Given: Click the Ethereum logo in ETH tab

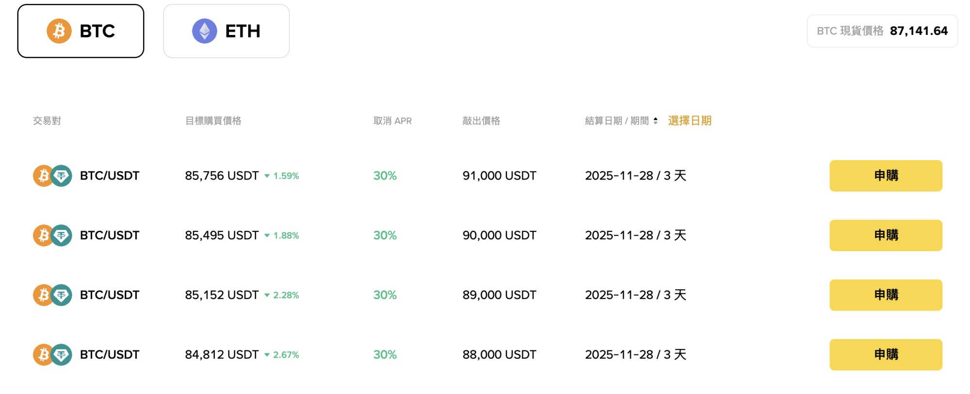Looking at the screenshot, I should 205,31.
